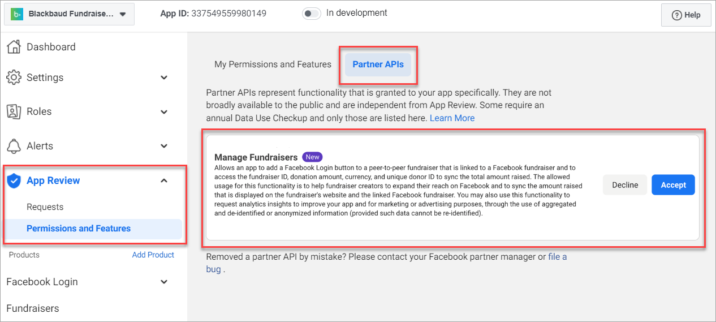Click the question mark Help icon

pyautogui.click(x=676, y=15)
